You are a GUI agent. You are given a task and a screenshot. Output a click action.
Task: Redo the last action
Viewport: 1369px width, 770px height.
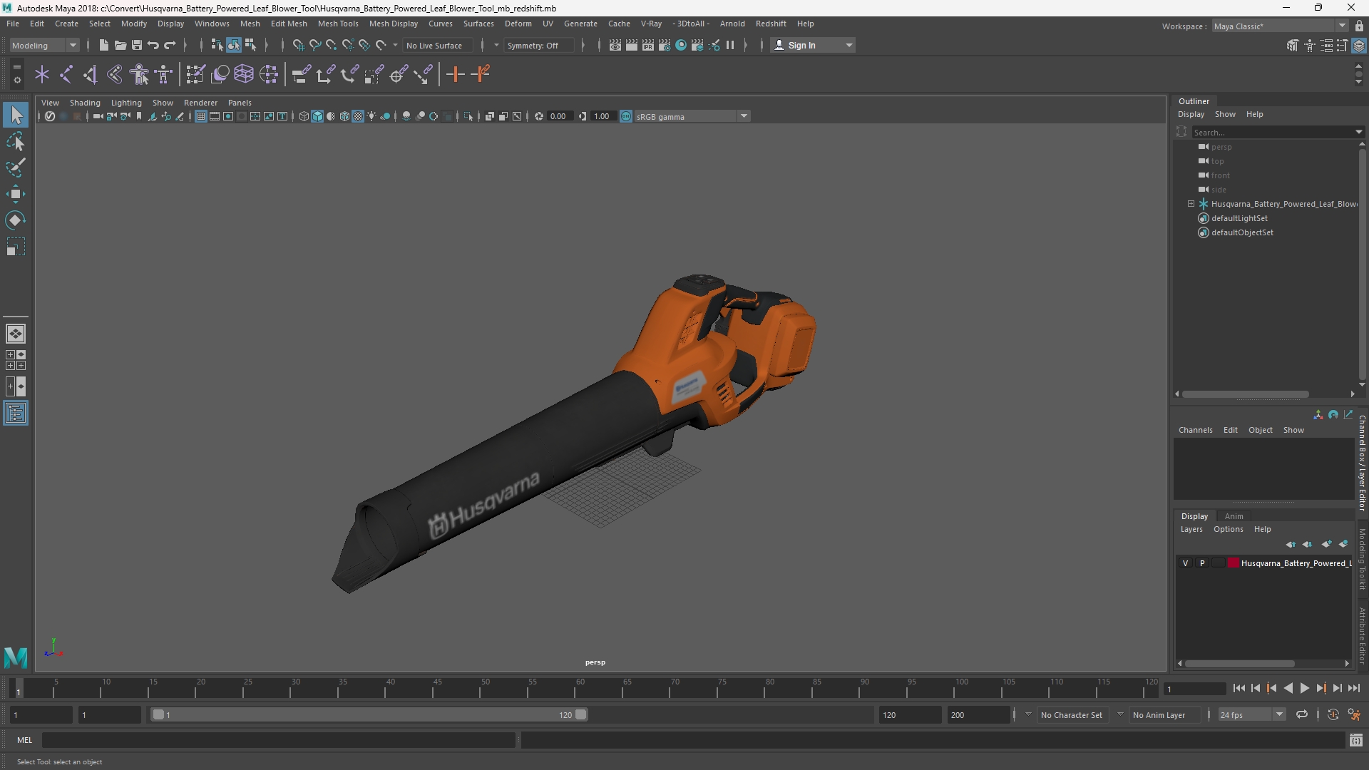(170, 45)
